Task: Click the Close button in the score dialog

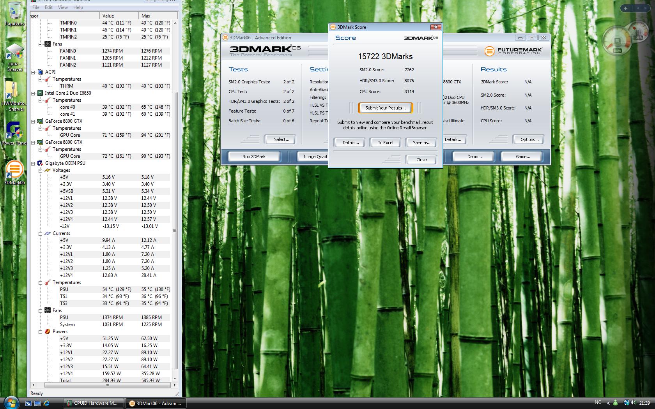Action: coord(421,160)
